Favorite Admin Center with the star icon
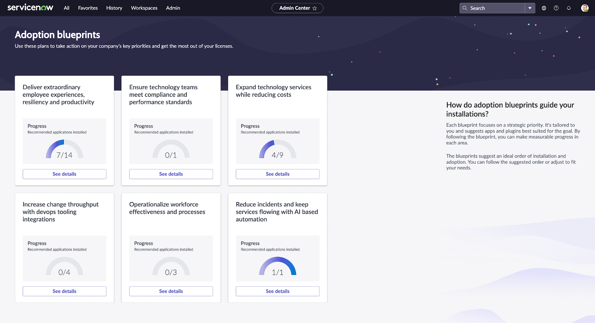Image resolution: width=595 pixels, height=323 pixels. [315, 8]
